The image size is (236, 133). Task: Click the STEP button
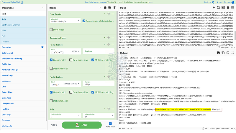[x=54, y=125]
